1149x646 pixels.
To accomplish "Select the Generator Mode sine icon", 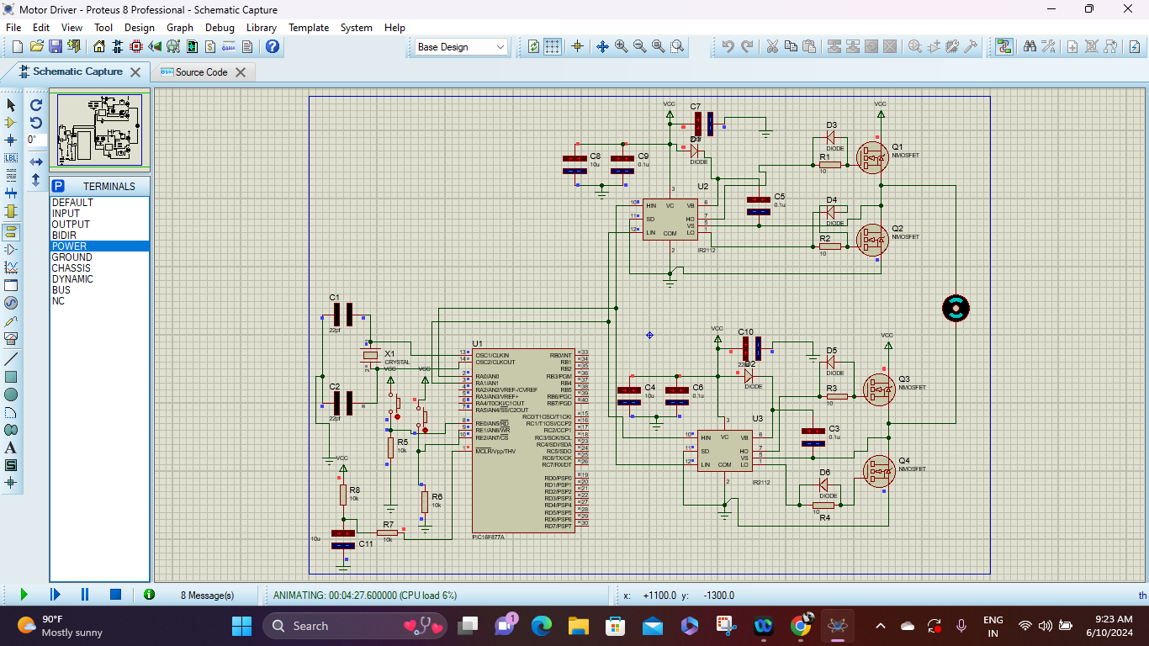I will point(11,302).
